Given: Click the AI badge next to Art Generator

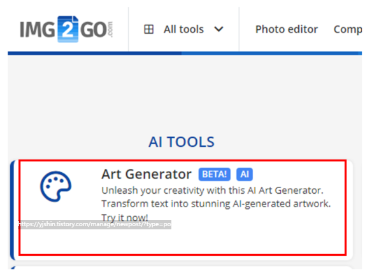Looking at the screenshot, I should point(245,174).
